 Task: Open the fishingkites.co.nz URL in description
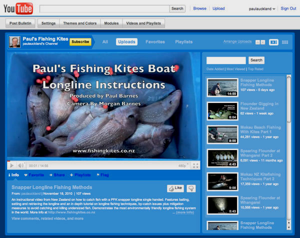(x=71, y=212)
